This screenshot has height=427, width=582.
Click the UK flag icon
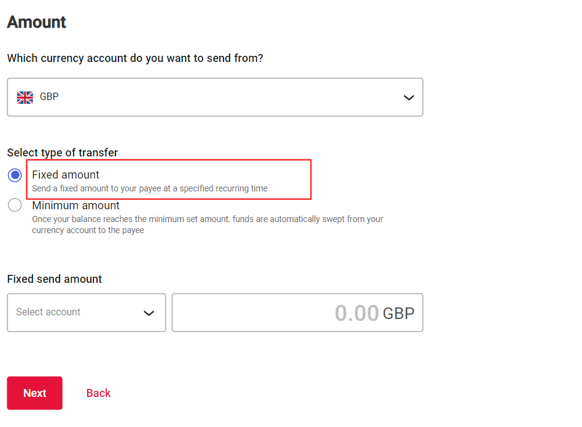tap(25, 97)
